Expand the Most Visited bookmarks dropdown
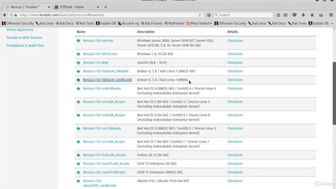 click(199, 23)
